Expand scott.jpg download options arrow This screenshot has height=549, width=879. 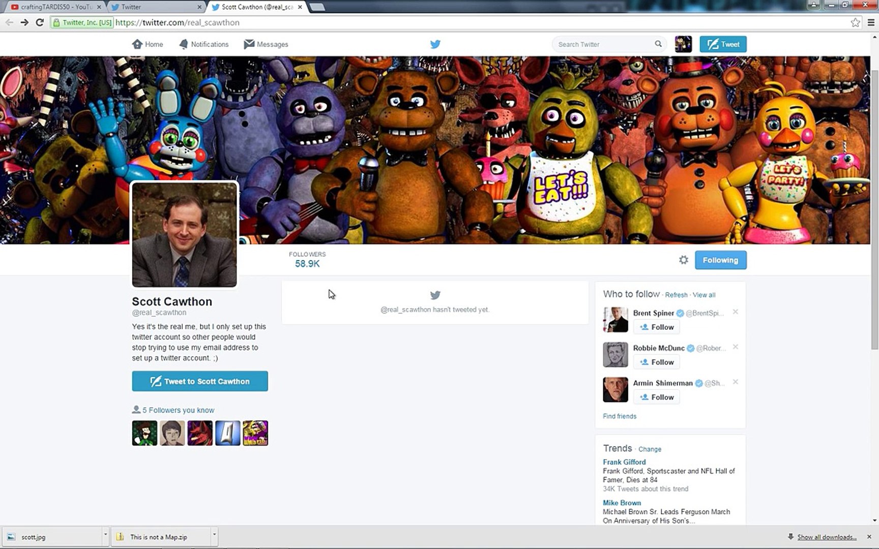(105, 535)
